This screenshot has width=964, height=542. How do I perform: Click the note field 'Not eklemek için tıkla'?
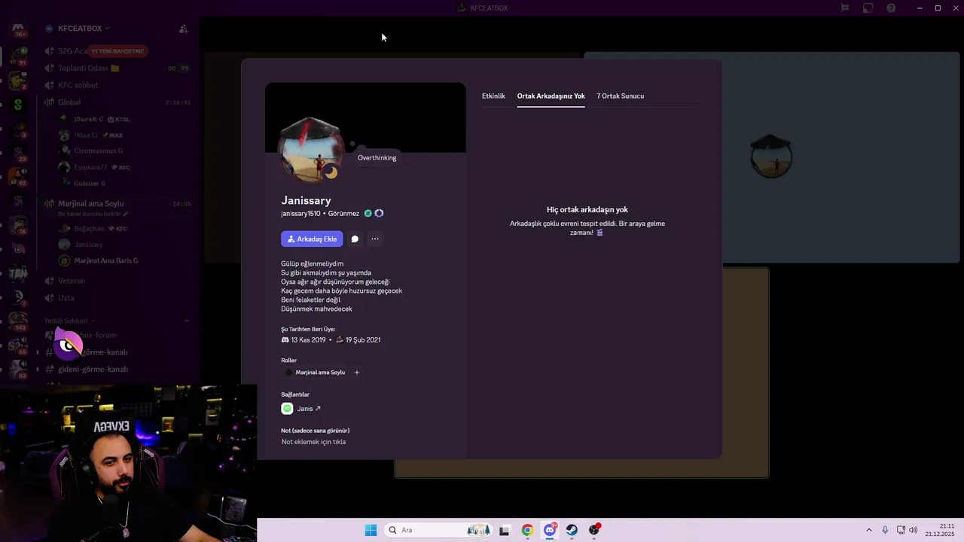tap(313, 442)
